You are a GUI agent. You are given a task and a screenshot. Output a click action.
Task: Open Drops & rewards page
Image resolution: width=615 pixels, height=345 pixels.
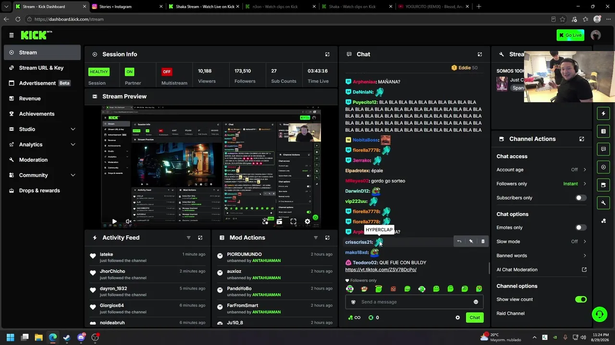tap(42, 191)
